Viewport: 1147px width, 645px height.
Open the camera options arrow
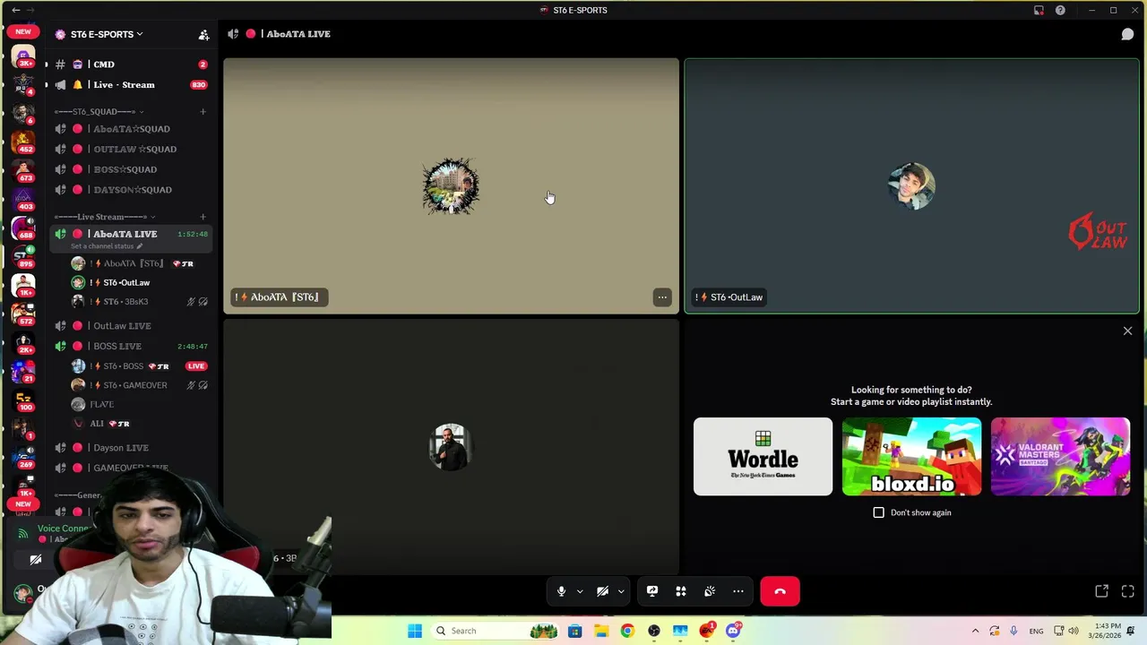coord(621,591)
